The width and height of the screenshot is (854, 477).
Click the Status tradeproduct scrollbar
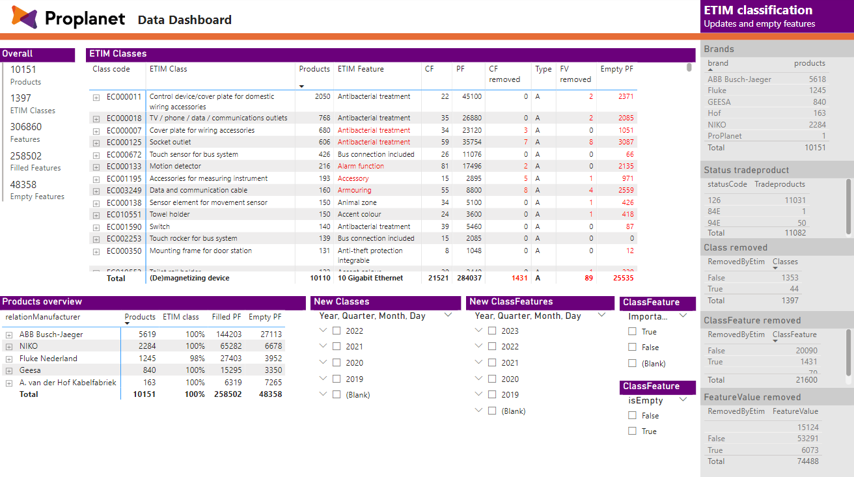[847, 206]
